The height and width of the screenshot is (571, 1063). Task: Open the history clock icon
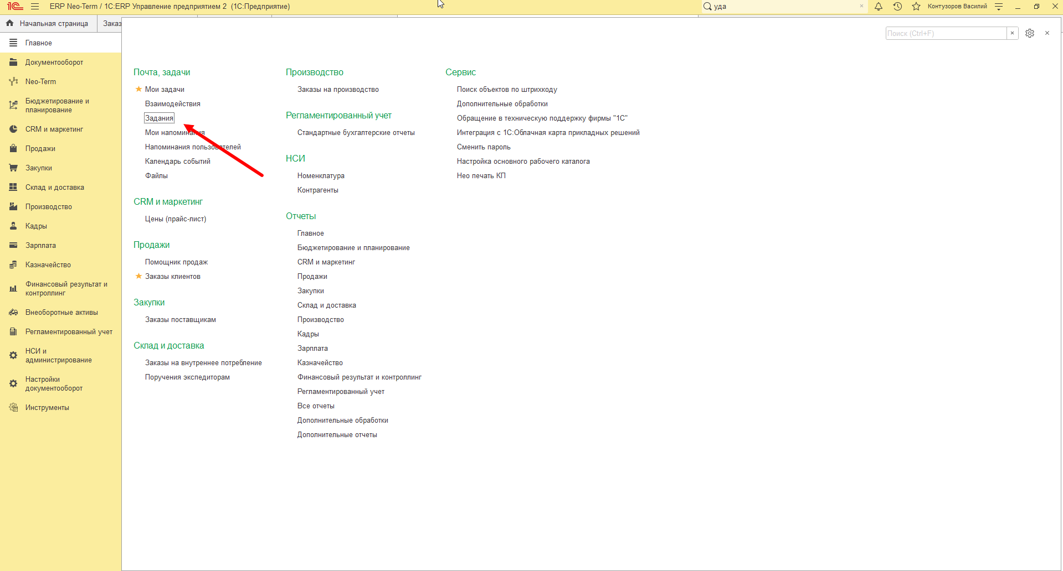click(x=897, y=7)
